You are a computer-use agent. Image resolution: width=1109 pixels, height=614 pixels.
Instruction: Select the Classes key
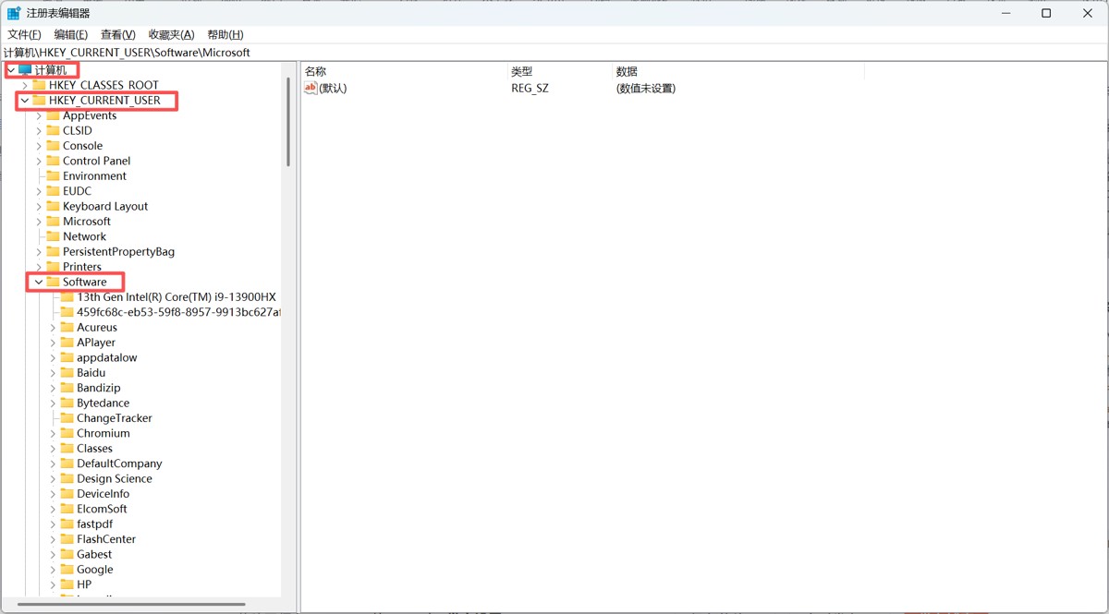[x=94, y=449]
